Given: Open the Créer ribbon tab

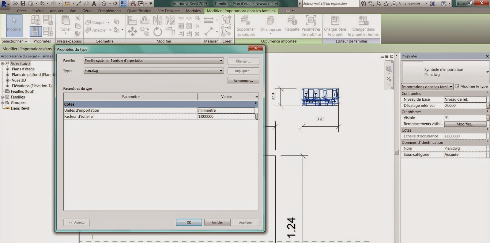Looking at the screenshot, I should point(21,11).
